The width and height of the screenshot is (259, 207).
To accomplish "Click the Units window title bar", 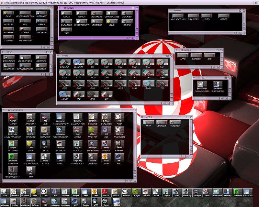I will (113, 56).
